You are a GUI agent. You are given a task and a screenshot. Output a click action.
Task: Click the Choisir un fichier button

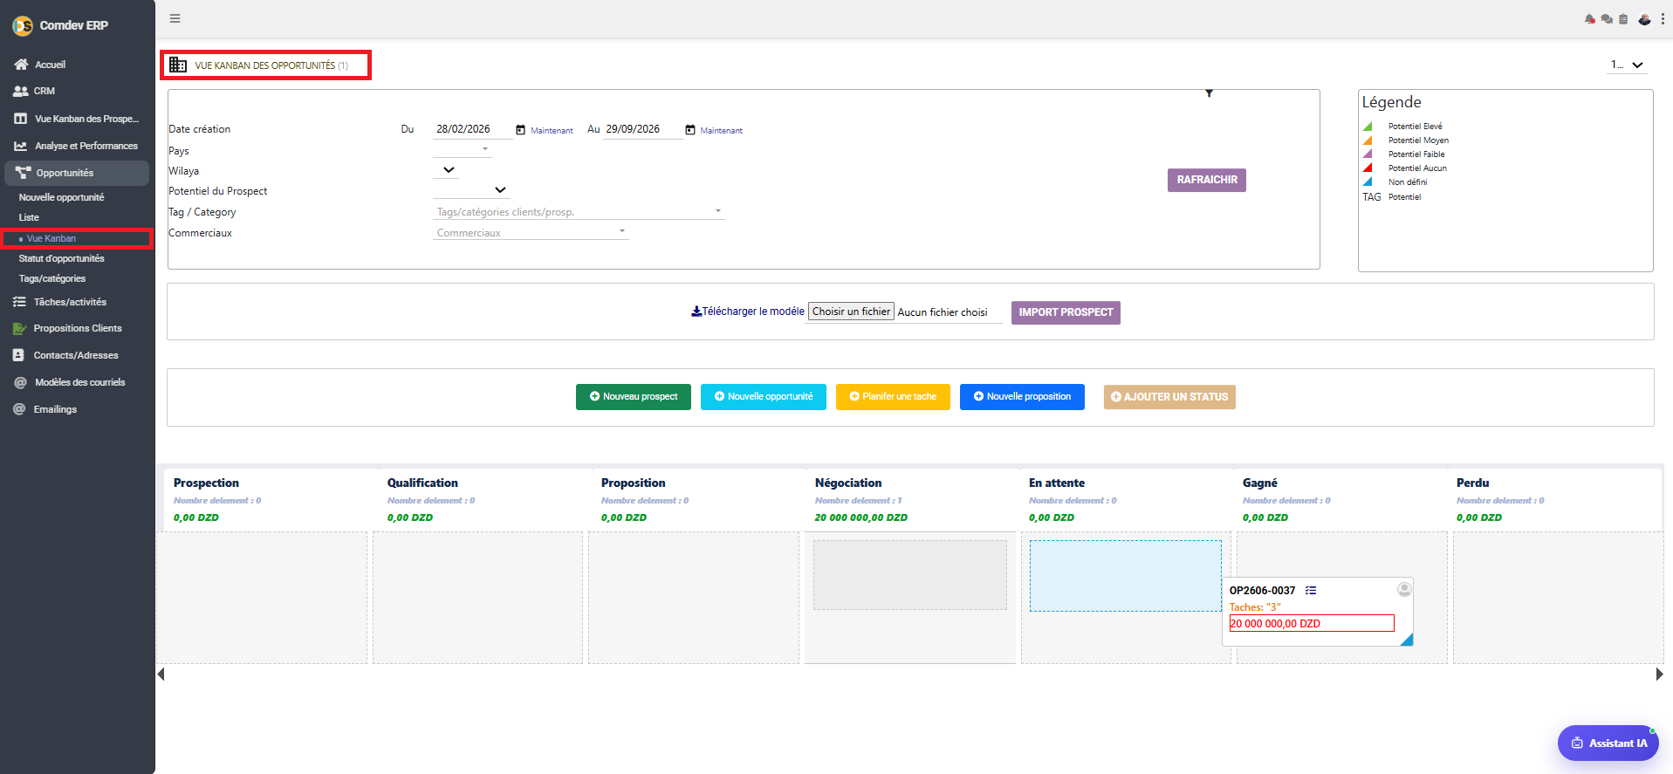pos(851,312)
